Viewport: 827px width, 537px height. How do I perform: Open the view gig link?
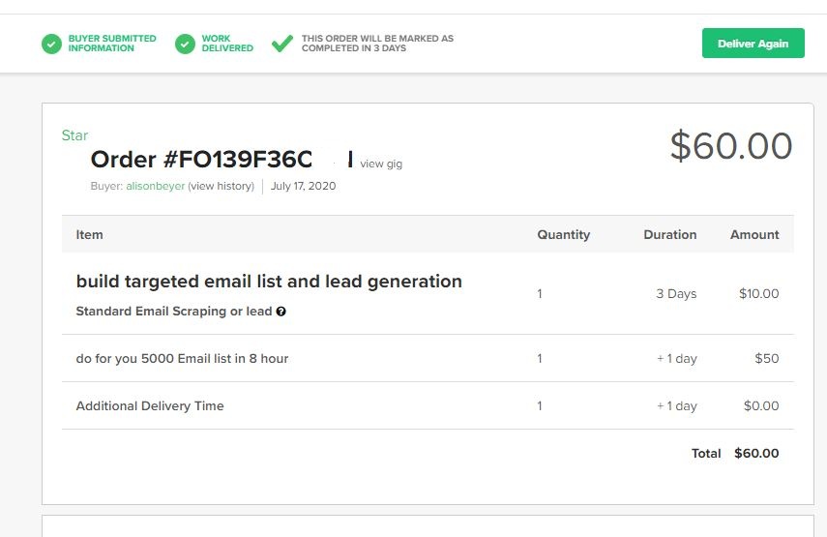[x=381, y=164]
